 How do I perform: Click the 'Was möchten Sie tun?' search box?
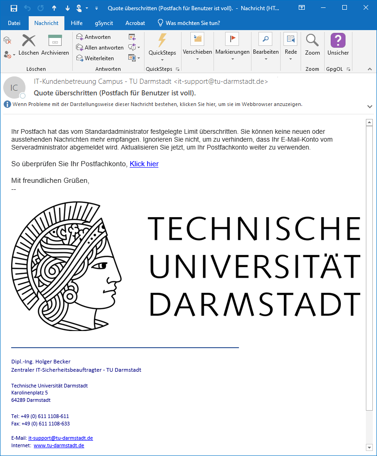coord(189,23)
